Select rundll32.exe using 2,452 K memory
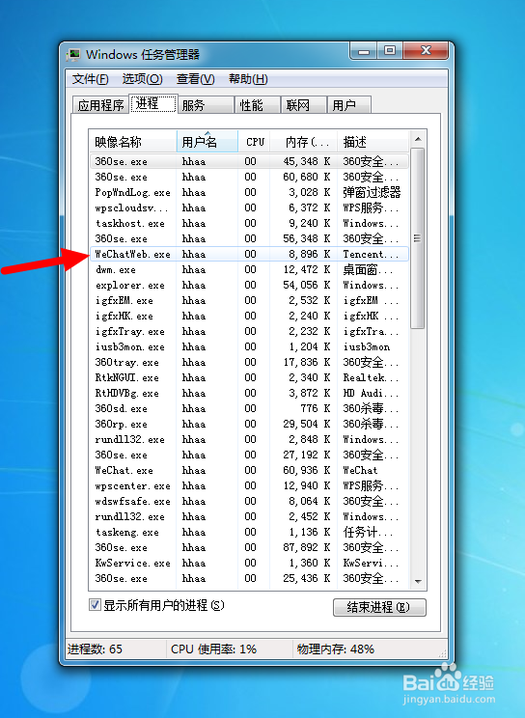Screen dimensions: 525x718 [250, 516]
